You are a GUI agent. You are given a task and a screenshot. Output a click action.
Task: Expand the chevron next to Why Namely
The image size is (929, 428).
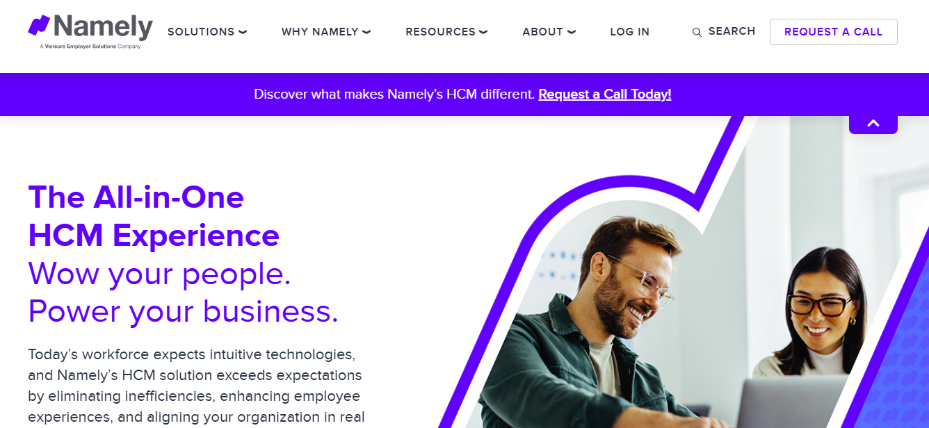[x=366, y=32]
